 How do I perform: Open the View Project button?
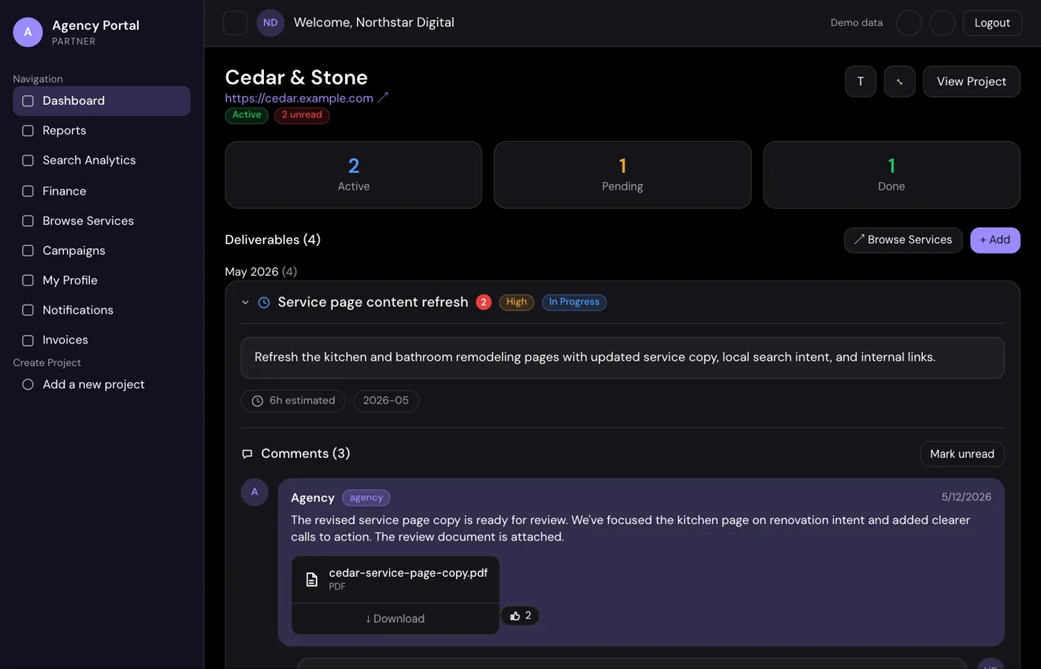tap(971, 82)
